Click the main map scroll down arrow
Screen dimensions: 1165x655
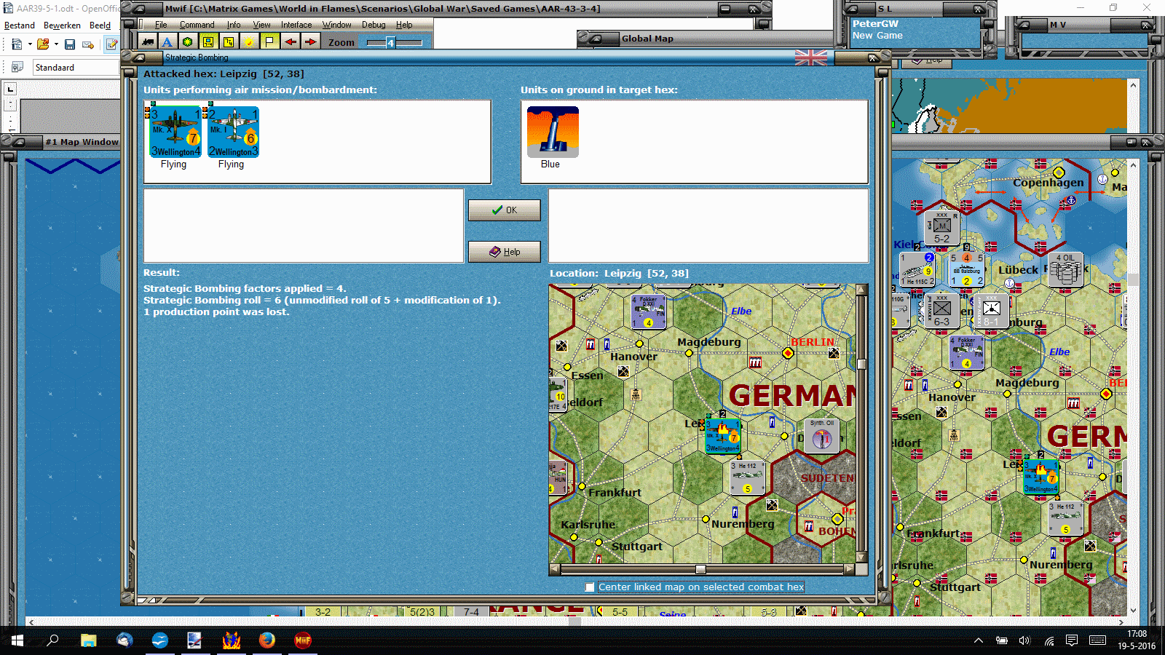click(1133, 611)
